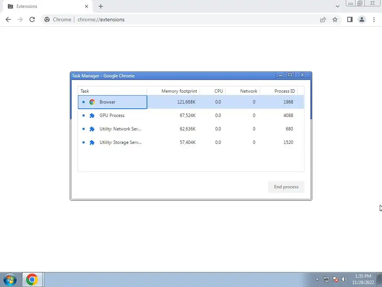Click the Utility: Network Service puzzle icon
Image resolution: width=382 pixels, height=287 pixels.
coord(92,129)
